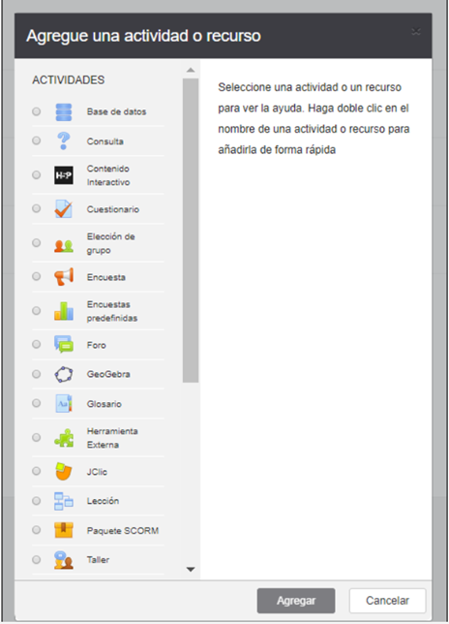Click the H5P Contenido Interactivo icon
The height and width of the screenshot is (624, 449).
[x=64, y=175]
